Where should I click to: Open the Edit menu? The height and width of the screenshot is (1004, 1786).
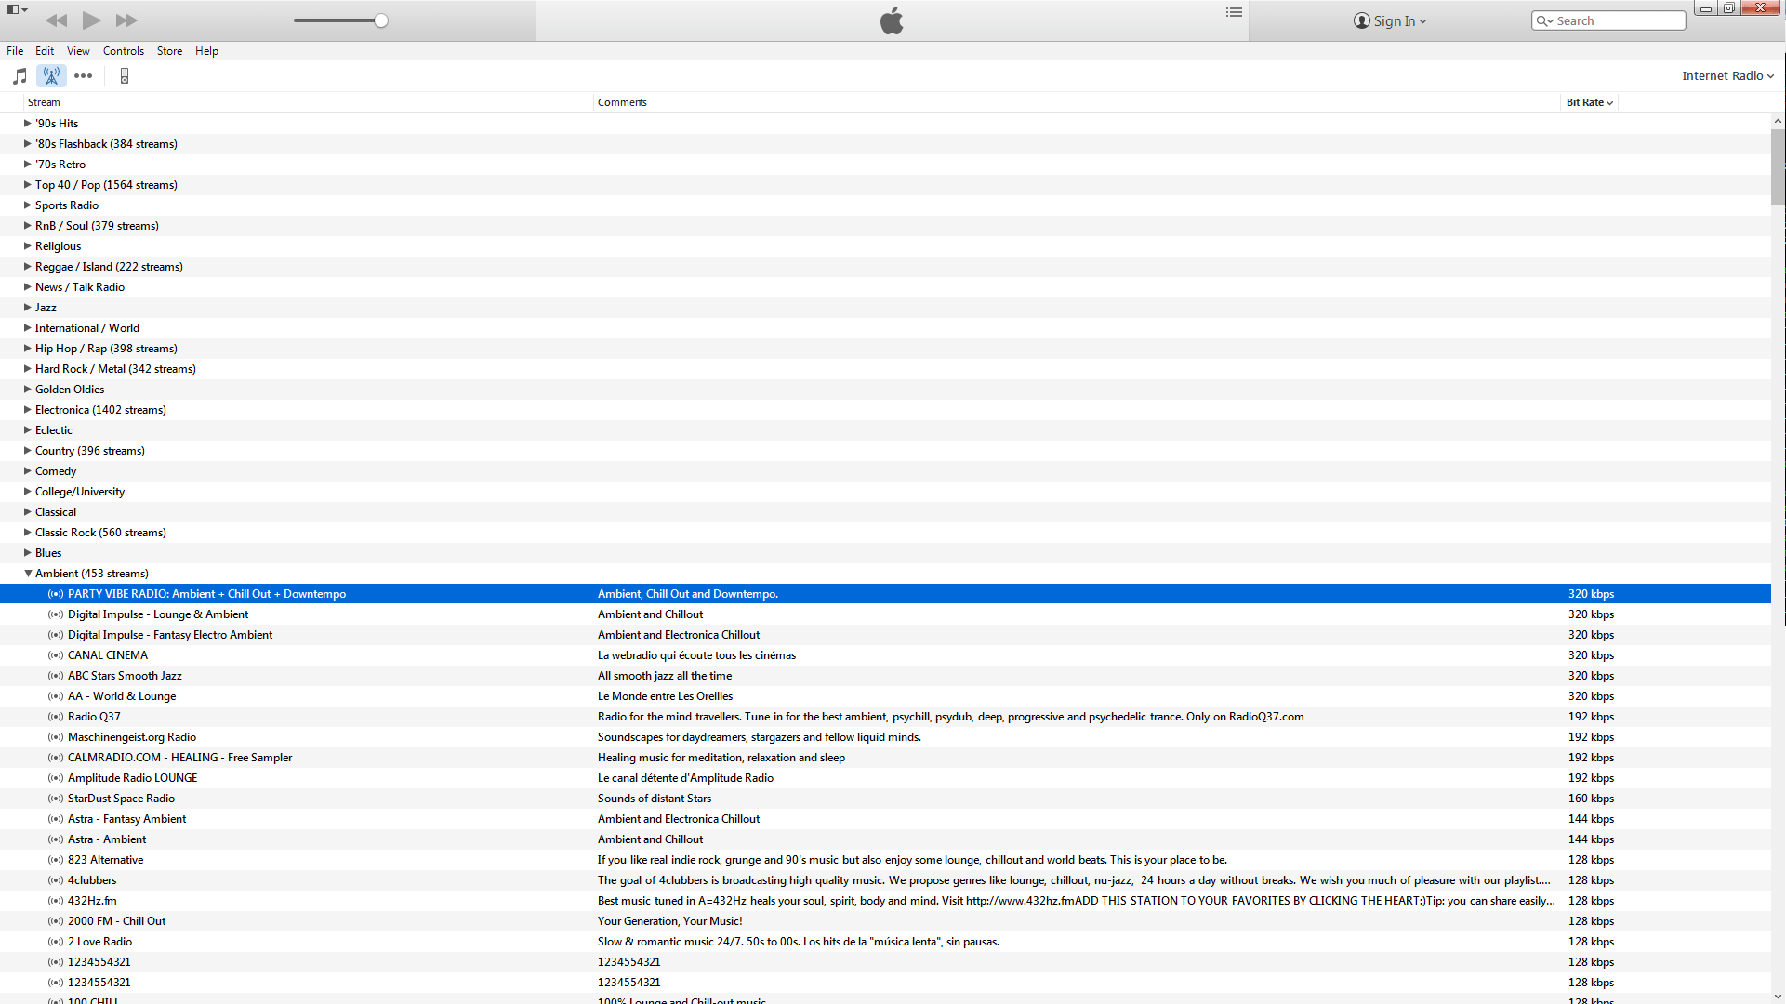(45, 51)
